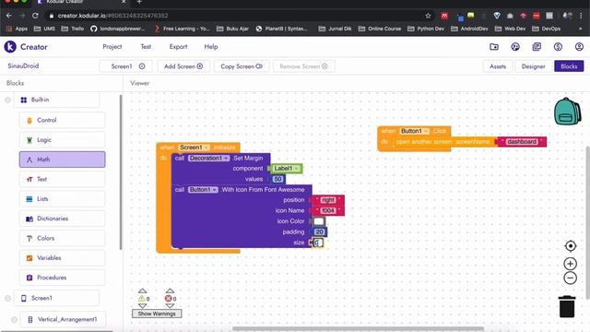Viewport: 590px width, 332px height.
Task: Select the Control blocks category
Action: pos(62,120)
